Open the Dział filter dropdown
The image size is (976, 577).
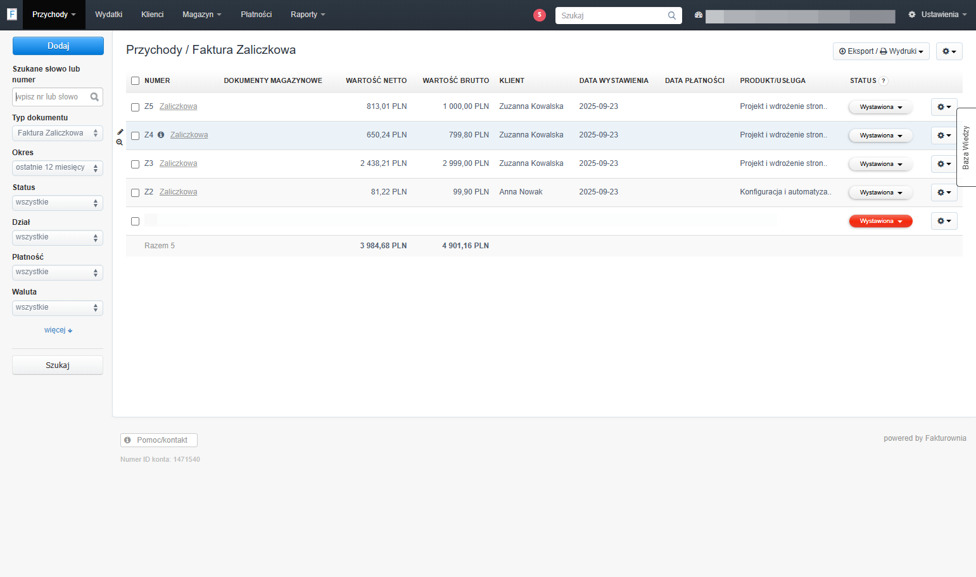(58, 238)
